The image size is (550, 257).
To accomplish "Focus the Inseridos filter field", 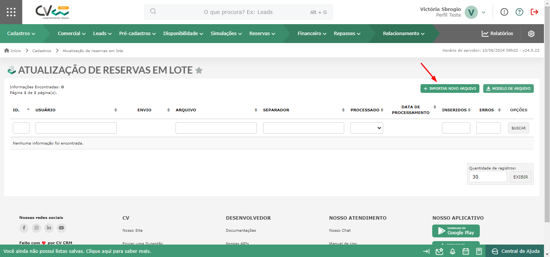I will 456,128.
